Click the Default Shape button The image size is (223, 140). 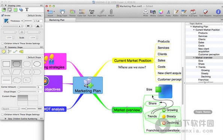pyautogui.click(x=34, y=57)
